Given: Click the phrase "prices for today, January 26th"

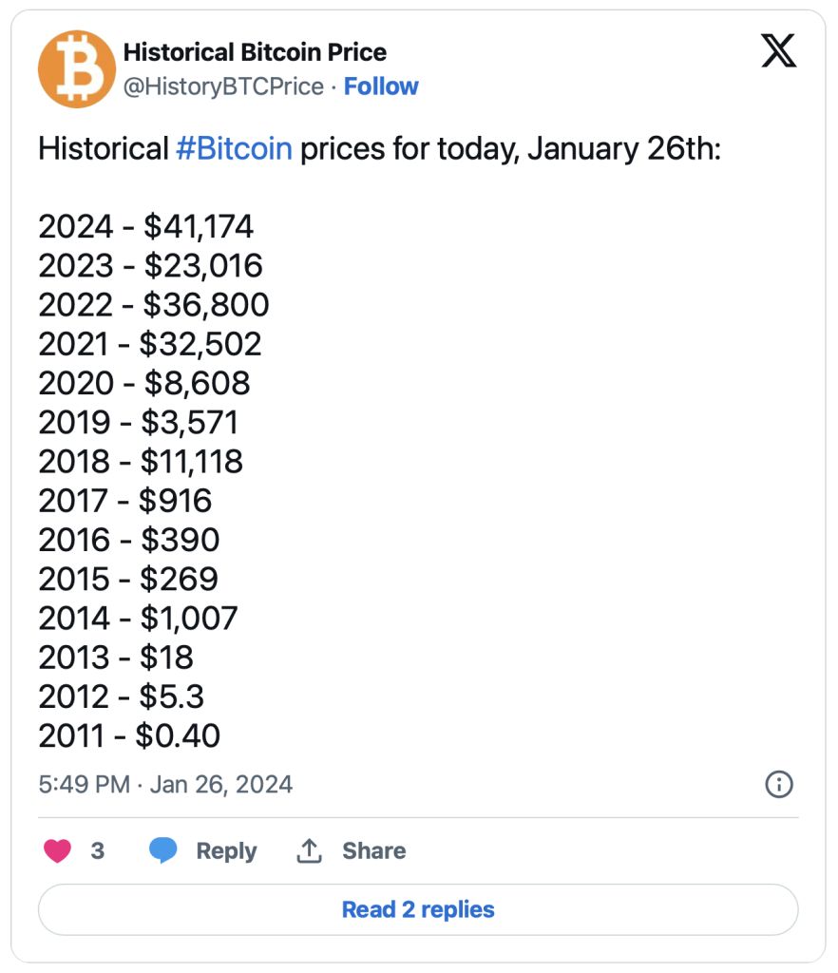Looking at the screenshot, I should pos(510,149).
